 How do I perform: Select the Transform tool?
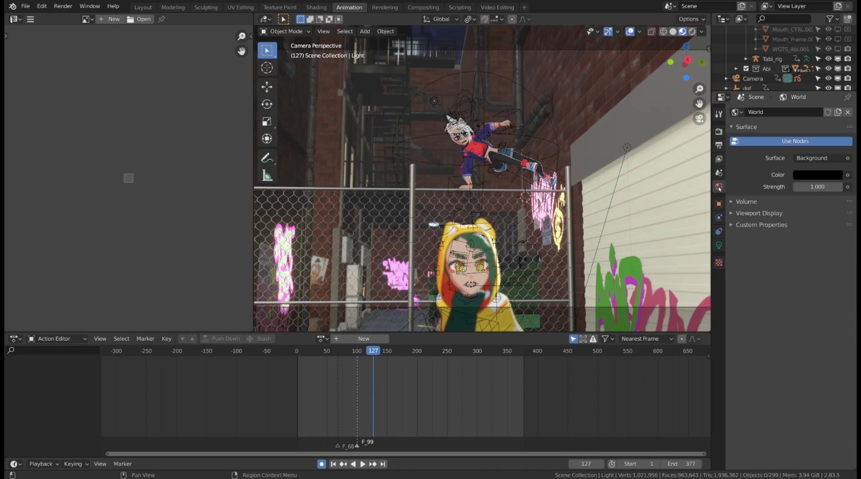[x=267, y=139]
